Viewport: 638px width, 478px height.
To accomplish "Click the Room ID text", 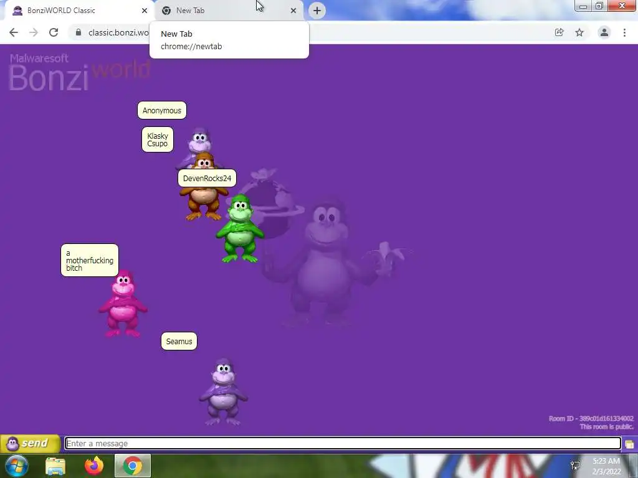I will 591,419.
